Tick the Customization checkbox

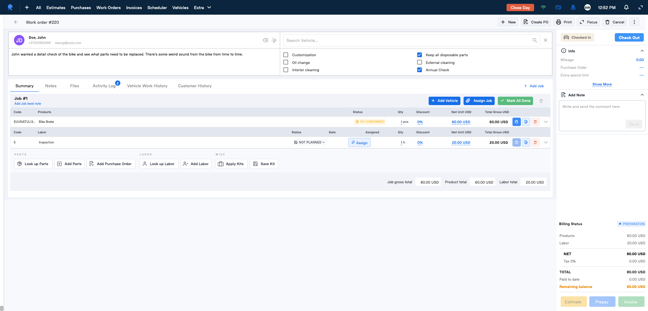pos(286,55)
